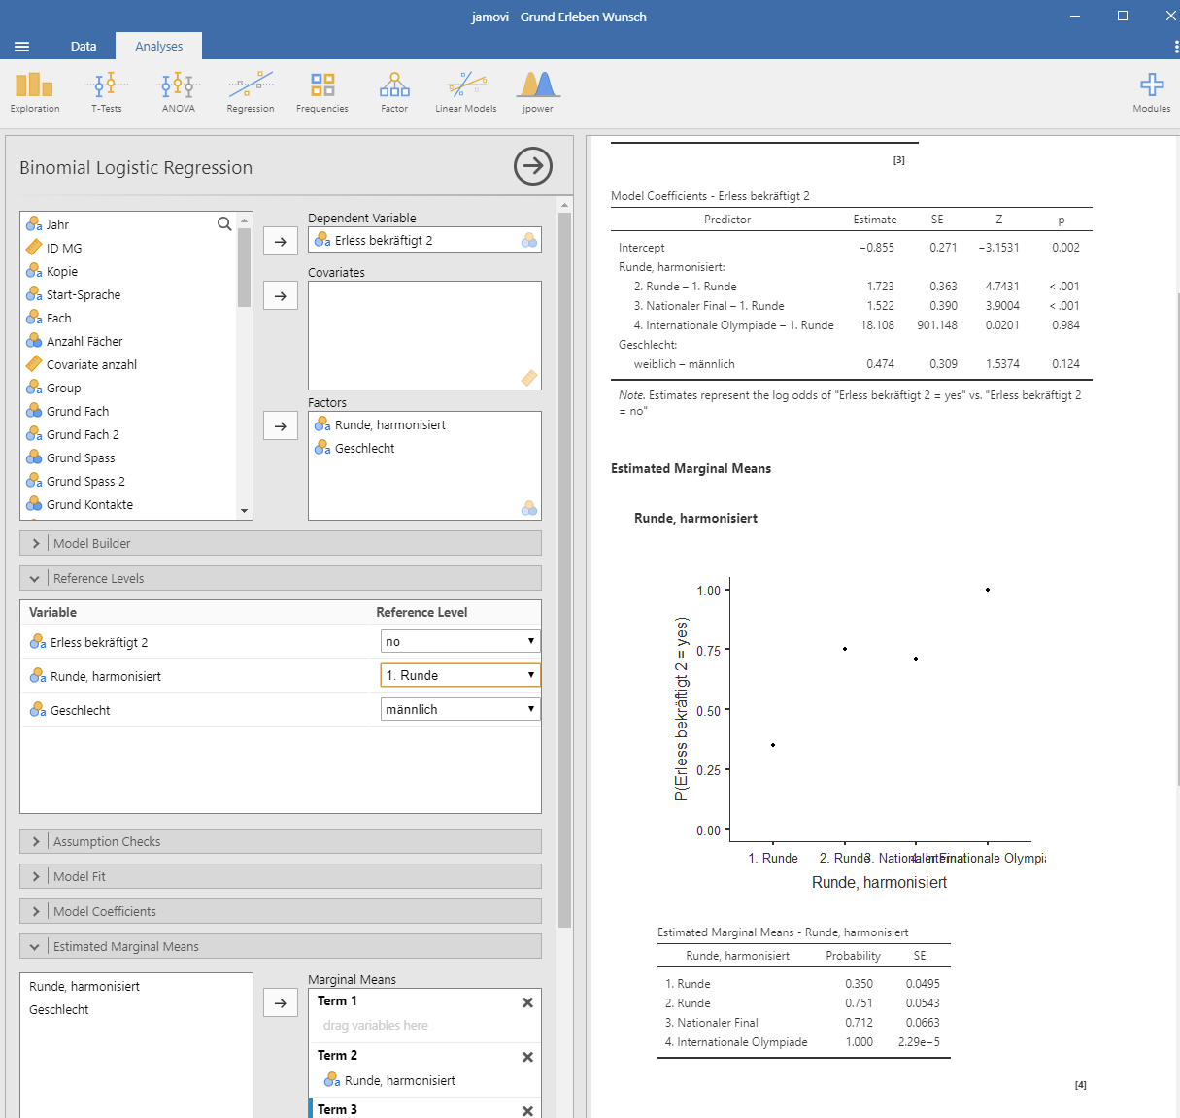Click the Estimated Marginal Means plot
Image resolution: width=1180 pixels, height=1118 pixels.
(x=859, y=733)
